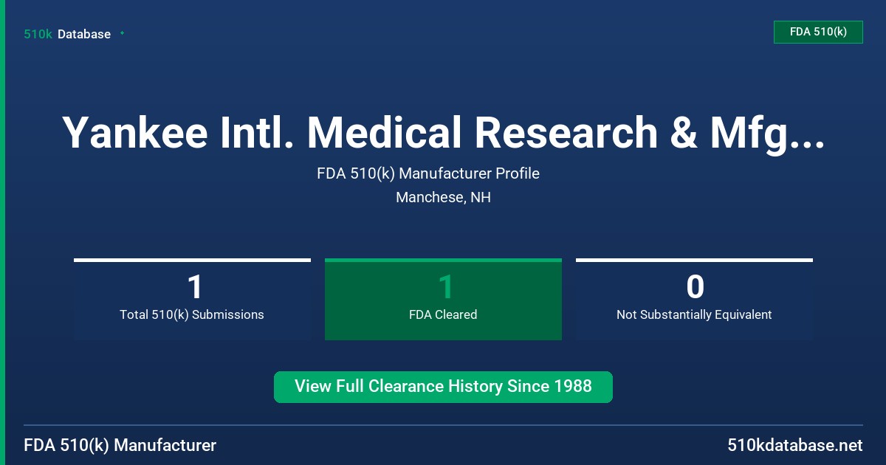Click the Manchese, NH location text
This screenshot has width=886, height=465.
[443, 197]
